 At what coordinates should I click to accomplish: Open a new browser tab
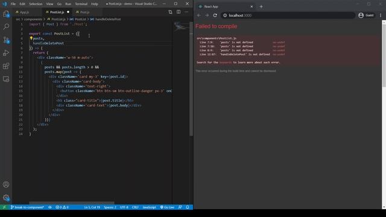[261, 7]
